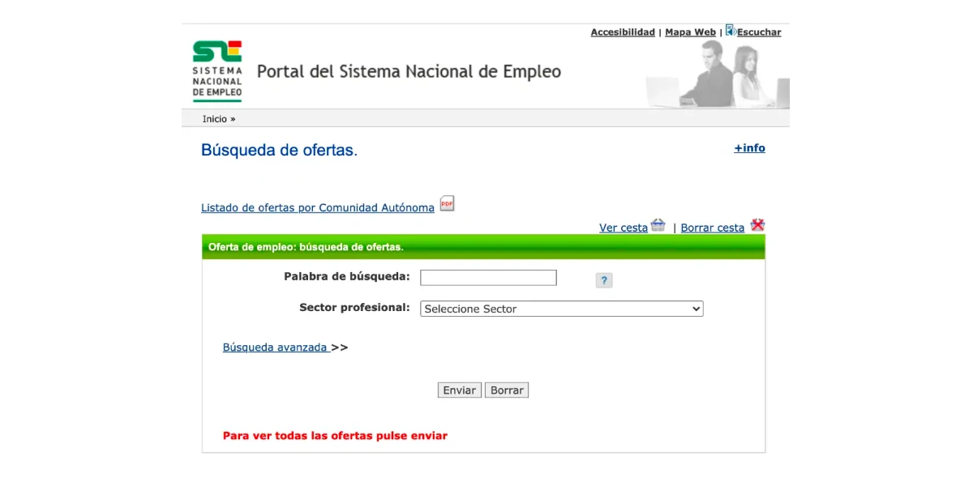
Task: Click the Escuchar link
Action: click(x=759, y=32)
